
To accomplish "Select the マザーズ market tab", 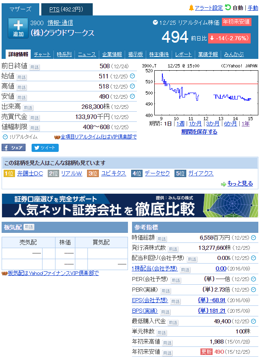I will (x=20, y=9).
